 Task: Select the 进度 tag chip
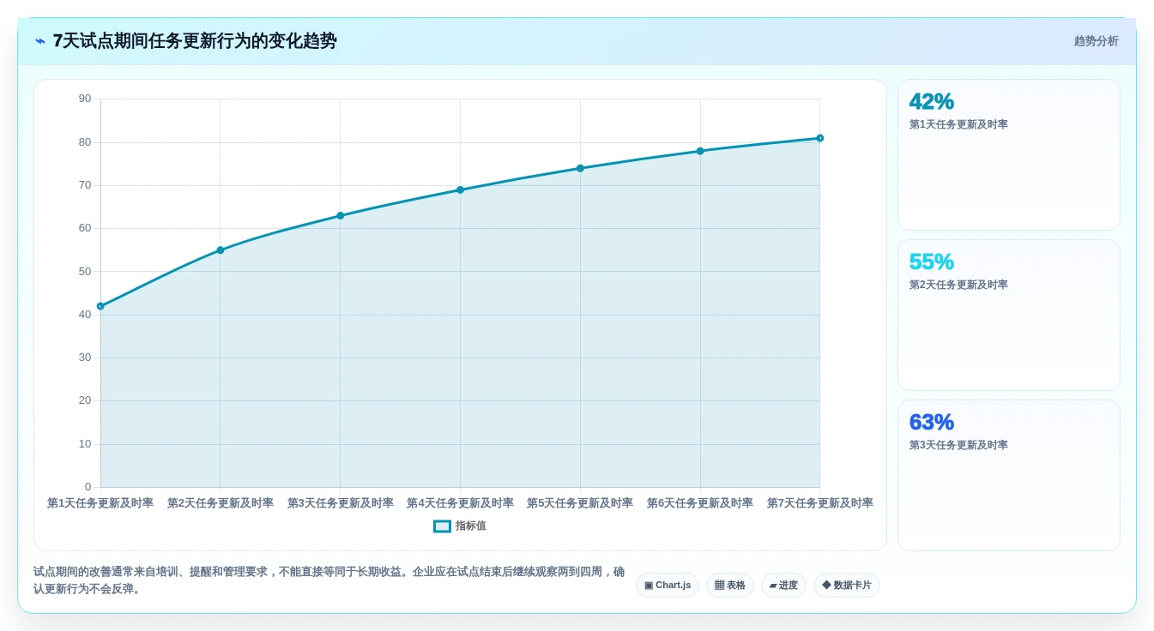[783, 585]
